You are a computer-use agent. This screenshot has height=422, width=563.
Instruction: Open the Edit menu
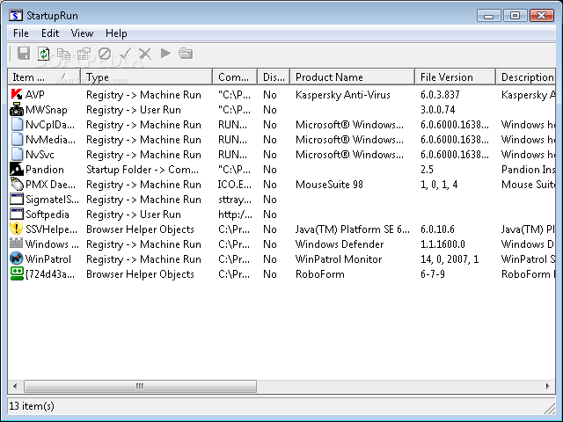(50, 33)
